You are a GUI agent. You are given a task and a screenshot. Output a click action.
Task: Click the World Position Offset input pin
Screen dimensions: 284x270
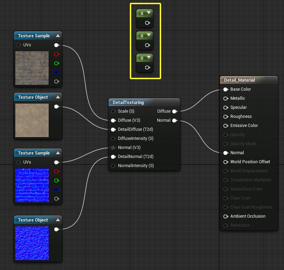[225, 162]
